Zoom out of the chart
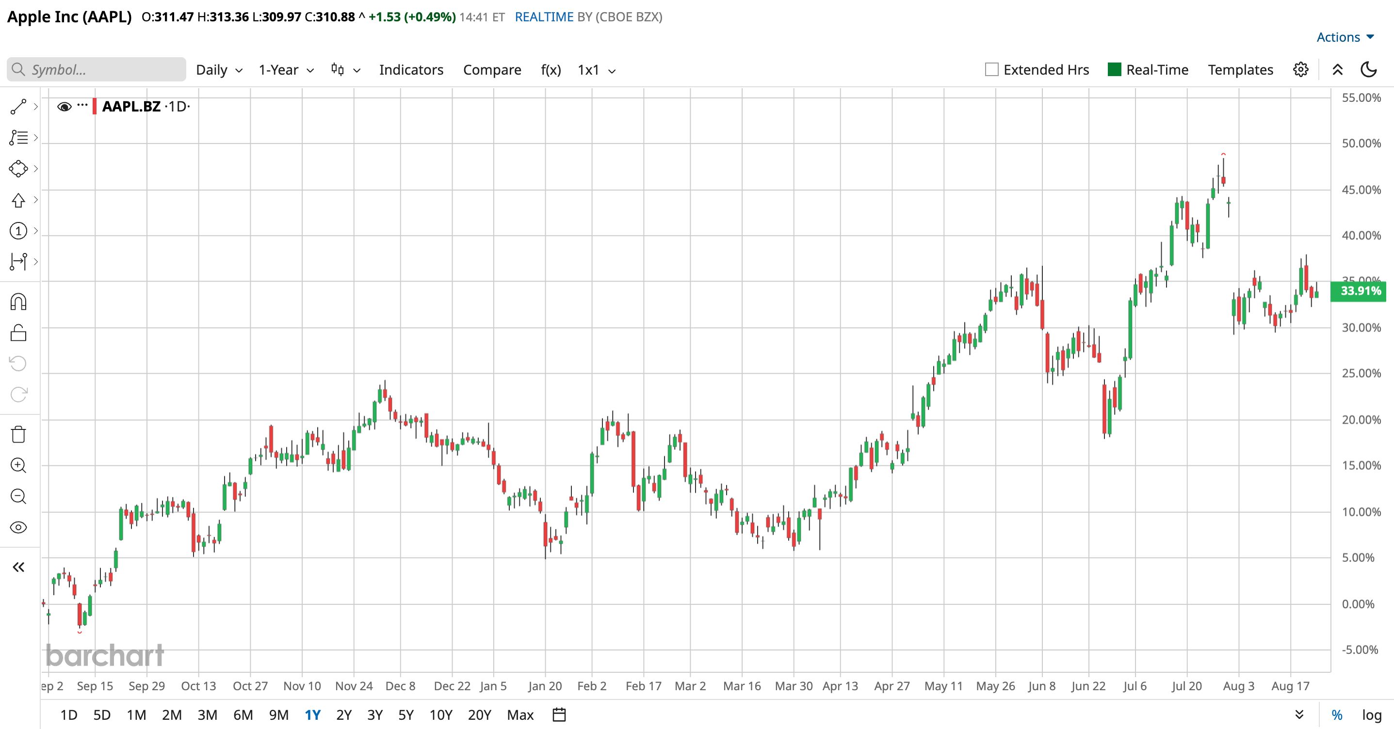 18,496
